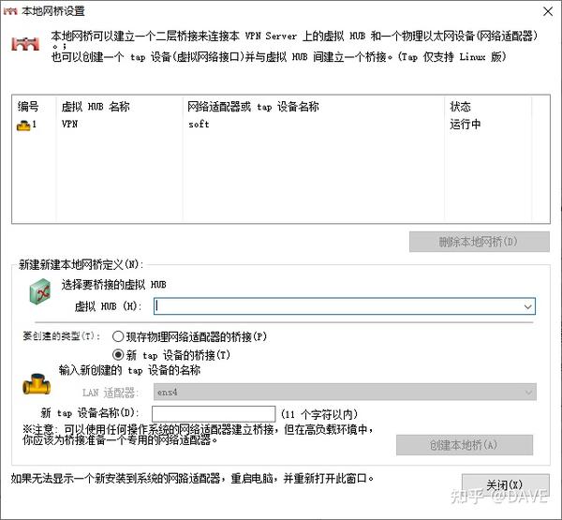Click the green virtual HUB cube icon

click(39, 291)
